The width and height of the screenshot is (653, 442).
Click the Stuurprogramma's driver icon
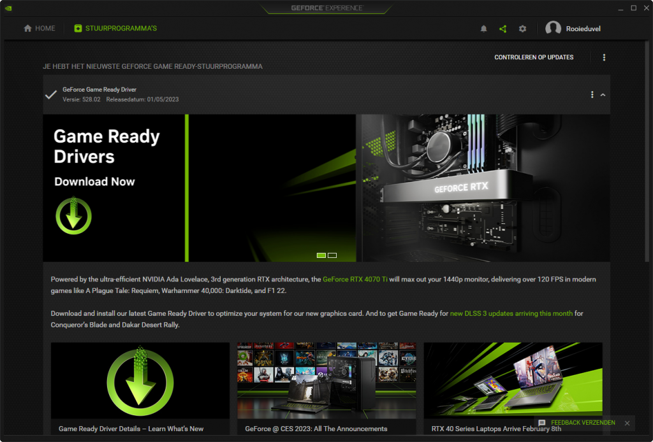click(x=78, y=28)
